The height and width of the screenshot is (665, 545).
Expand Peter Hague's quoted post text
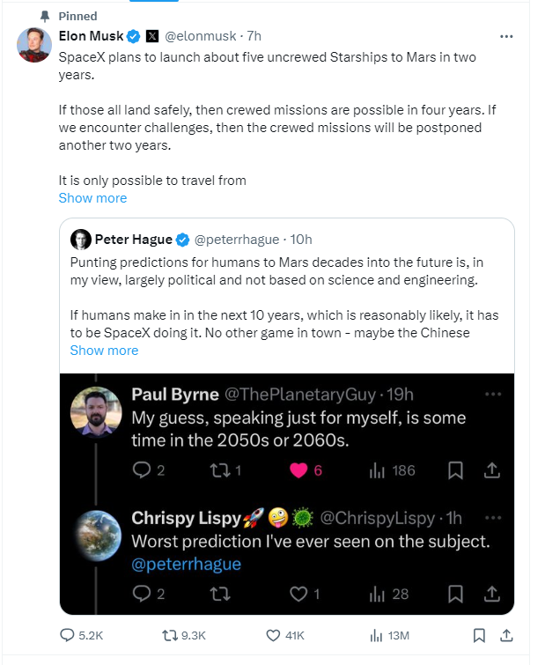pos(104,350)
